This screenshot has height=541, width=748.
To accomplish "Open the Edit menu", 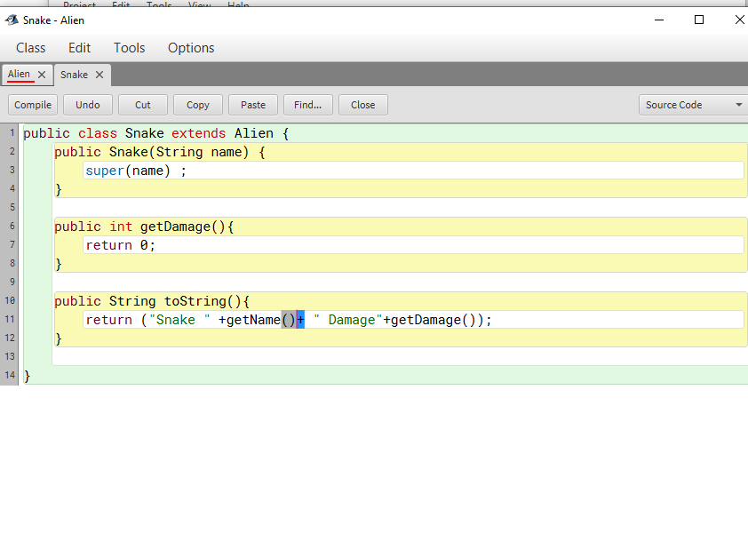I will [x=79, y=48].
